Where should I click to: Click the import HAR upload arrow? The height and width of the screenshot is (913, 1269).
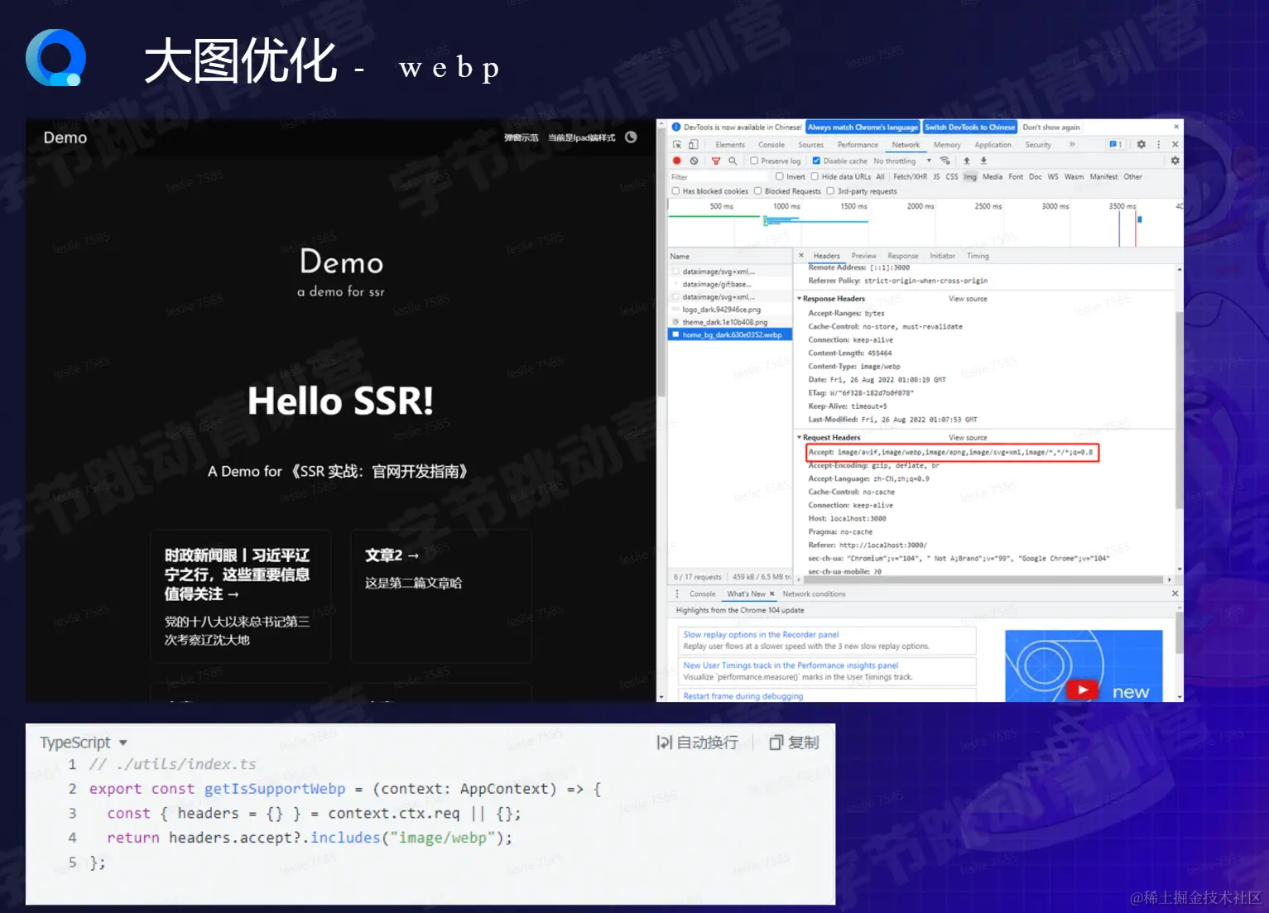coord(966,161)
